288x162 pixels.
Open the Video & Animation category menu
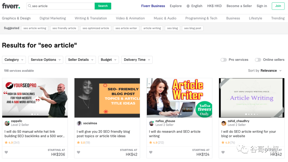[130, 18]
